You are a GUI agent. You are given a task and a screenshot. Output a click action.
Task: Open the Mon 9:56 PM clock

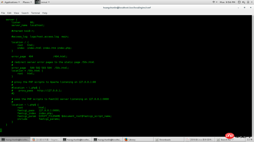(x=227, y=2)
